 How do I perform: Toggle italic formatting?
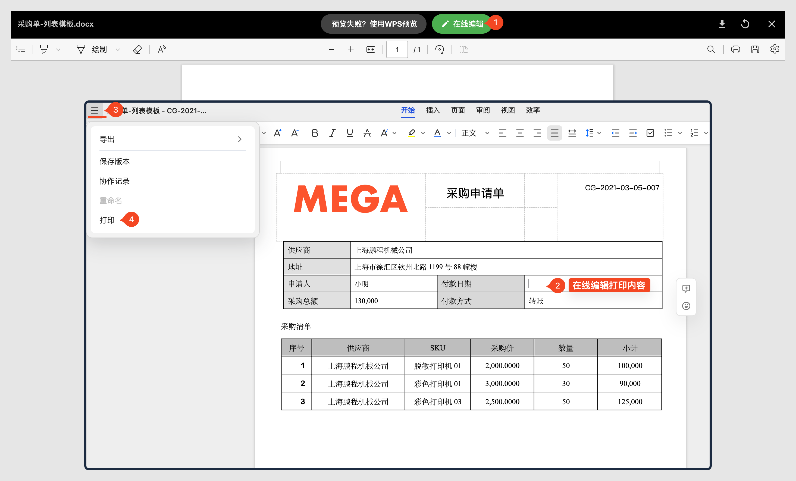(x=332, y=133)
